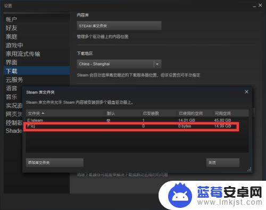Viewport: 266px width, 210px height.
Task: Click the resize grip of library dialog
Action: (x=249, y=170)
